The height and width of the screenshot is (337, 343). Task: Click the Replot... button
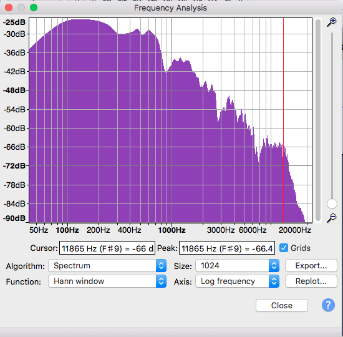[311, 281]
